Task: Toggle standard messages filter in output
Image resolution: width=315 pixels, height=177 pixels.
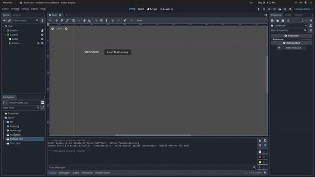Action: click(262, 152)
